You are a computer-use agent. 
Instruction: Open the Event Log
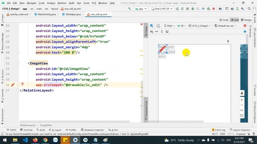218,130
